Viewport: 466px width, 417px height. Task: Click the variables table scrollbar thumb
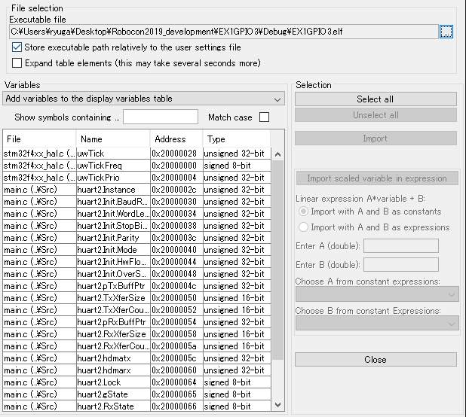click(x=278, y=260)
